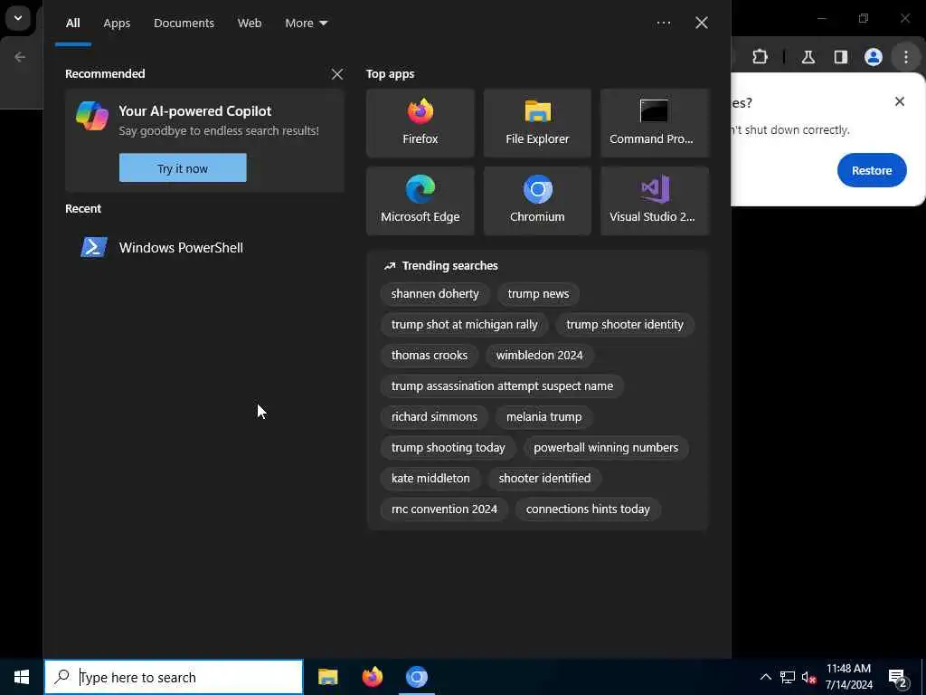The image size is (926, 695).
Task: Click the Trending searches heading
Action: tap(450, 266)
